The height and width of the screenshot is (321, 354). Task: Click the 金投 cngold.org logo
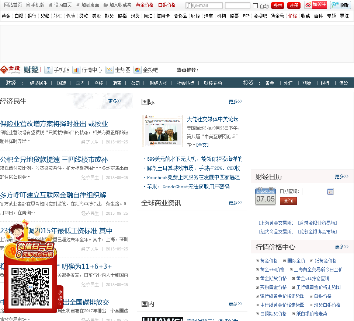click(10, 70)
